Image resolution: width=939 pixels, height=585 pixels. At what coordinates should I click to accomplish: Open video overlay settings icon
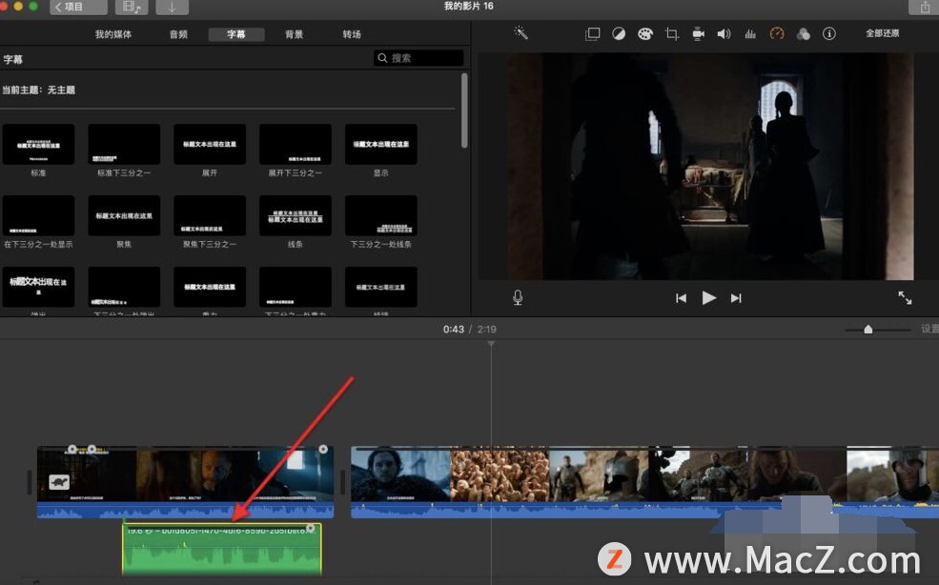[x=592, y=34]
